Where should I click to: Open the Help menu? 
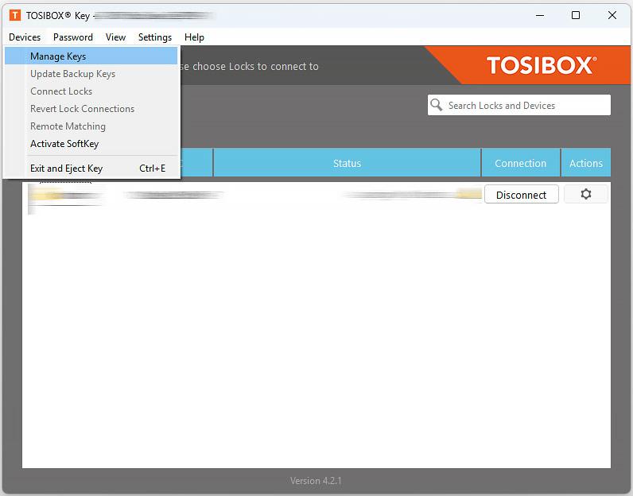click(194, 37)
